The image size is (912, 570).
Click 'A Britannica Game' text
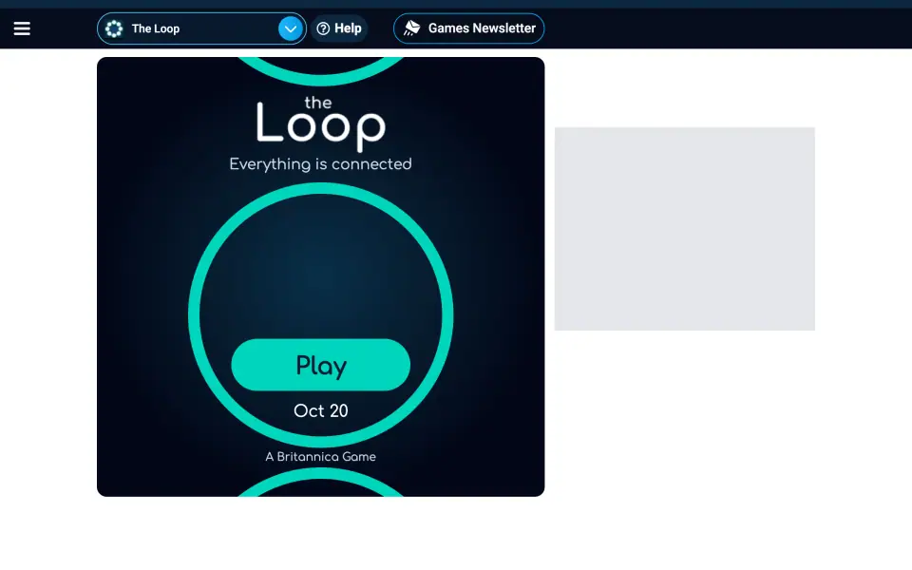[x=320, y=457]
